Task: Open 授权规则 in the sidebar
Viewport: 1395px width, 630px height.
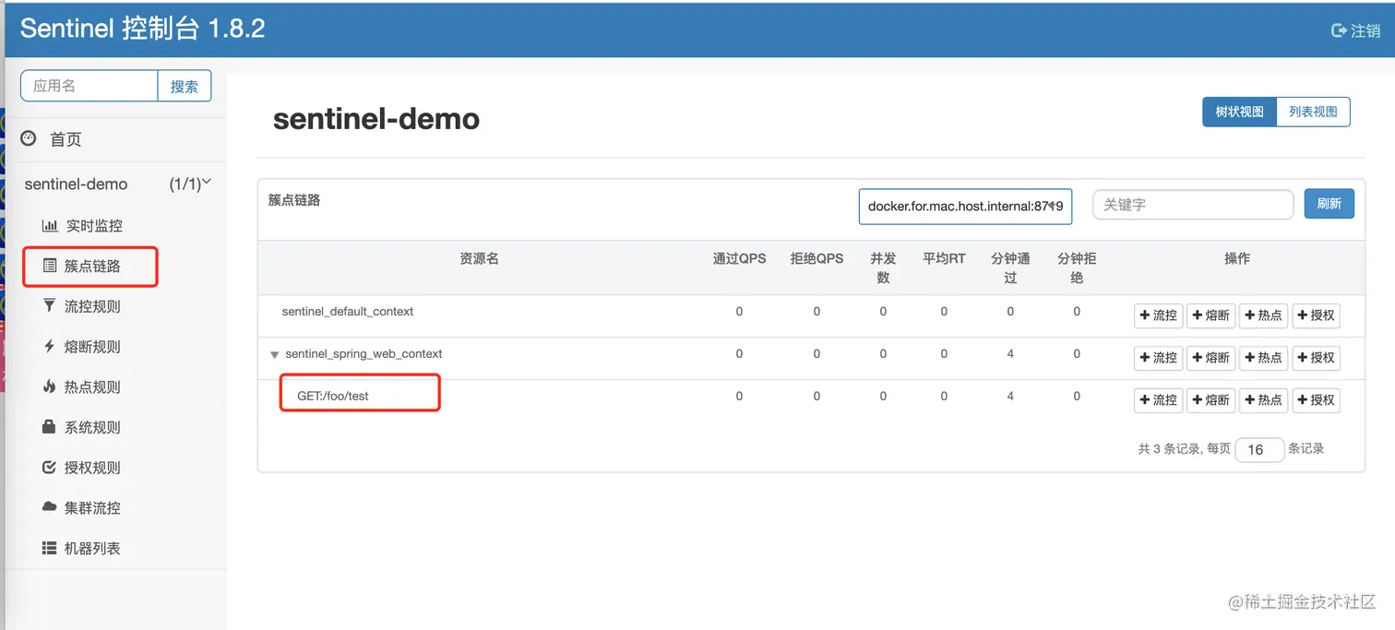Action: [92, 468]
